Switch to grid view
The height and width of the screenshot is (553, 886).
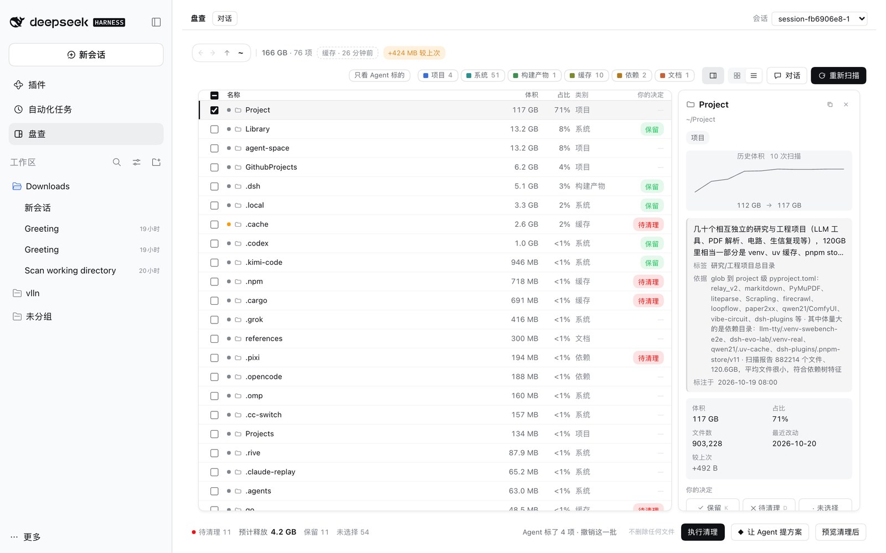pos(737,75)
